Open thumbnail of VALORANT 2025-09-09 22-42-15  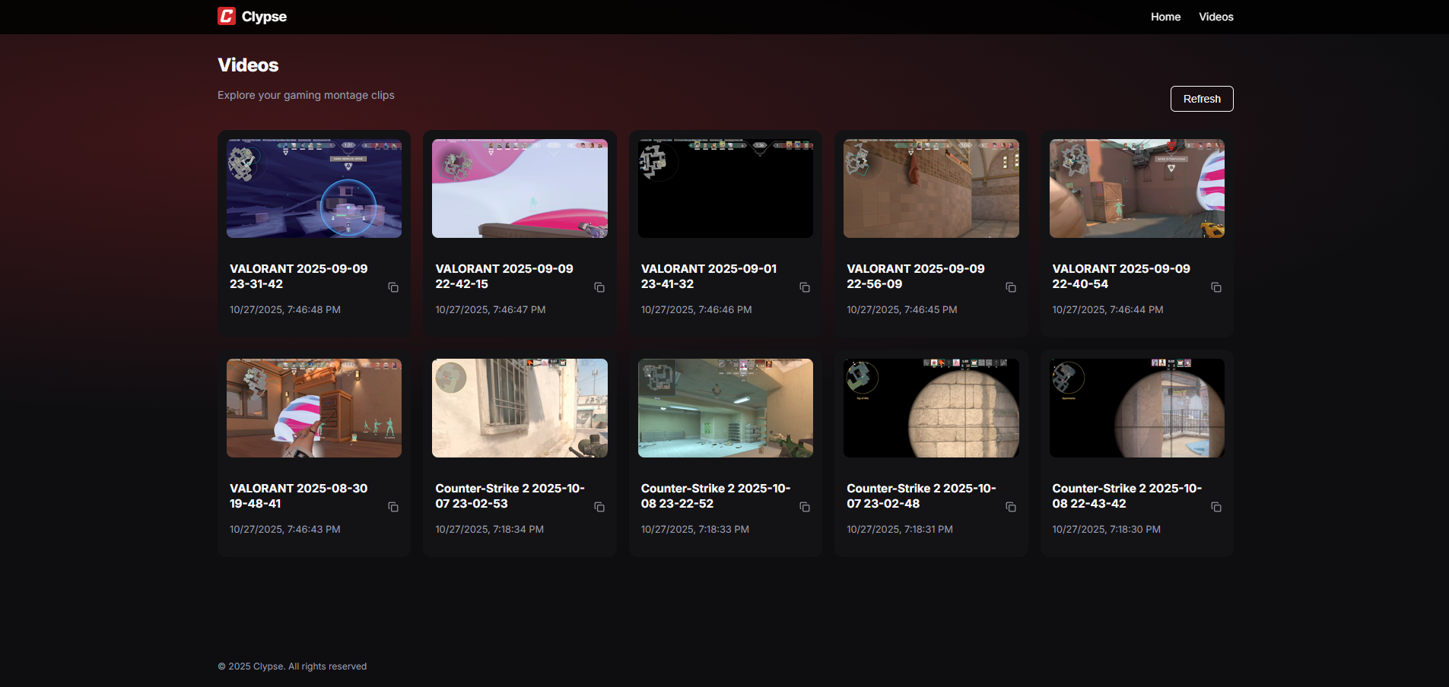click(x=520, y=188)
